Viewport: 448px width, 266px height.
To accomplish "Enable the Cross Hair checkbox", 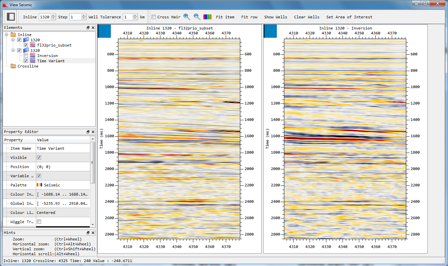I will (x=153, y=17).
